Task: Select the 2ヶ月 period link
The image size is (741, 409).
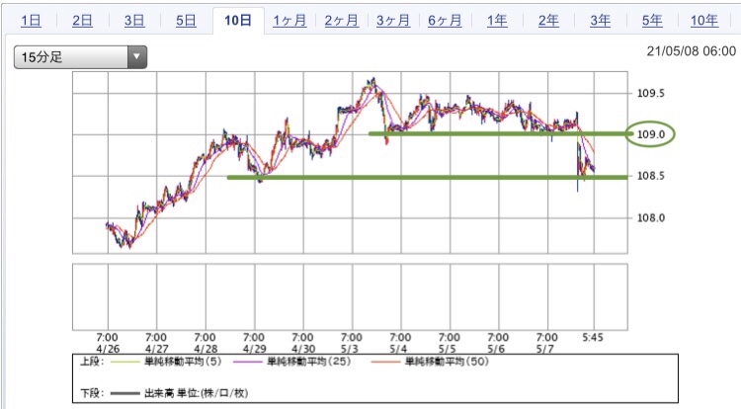Action: (x=341, y=21)
